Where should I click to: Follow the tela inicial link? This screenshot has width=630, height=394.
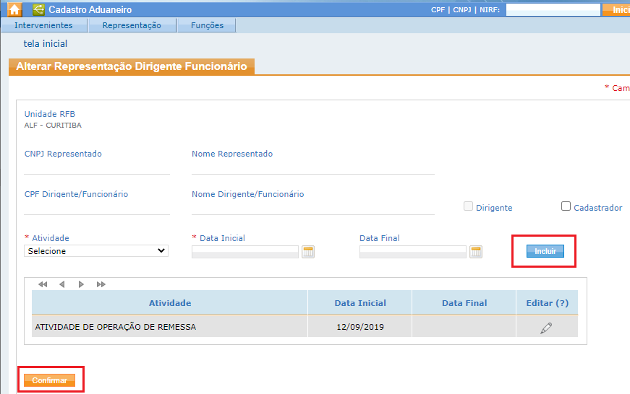(x=46, y=44)
